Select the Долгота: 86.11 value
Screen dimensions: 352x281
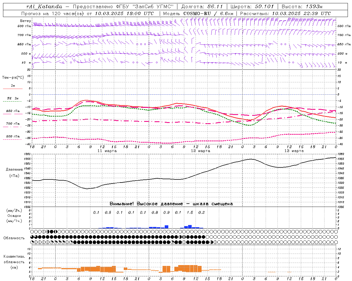202,6
